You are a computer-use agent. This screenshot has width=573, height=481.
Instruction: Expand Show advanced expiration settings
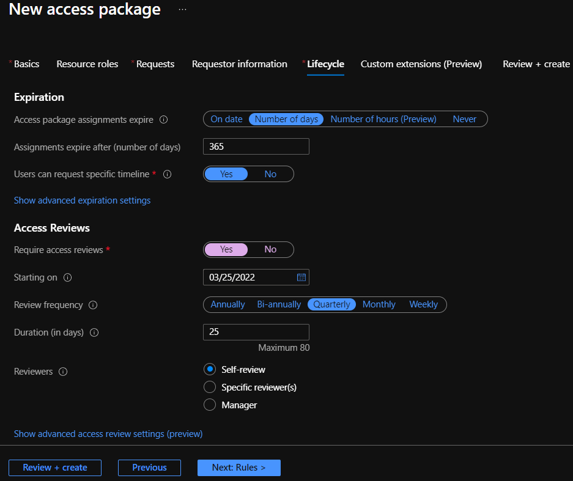pyautogui.click(x=82, y=200)
